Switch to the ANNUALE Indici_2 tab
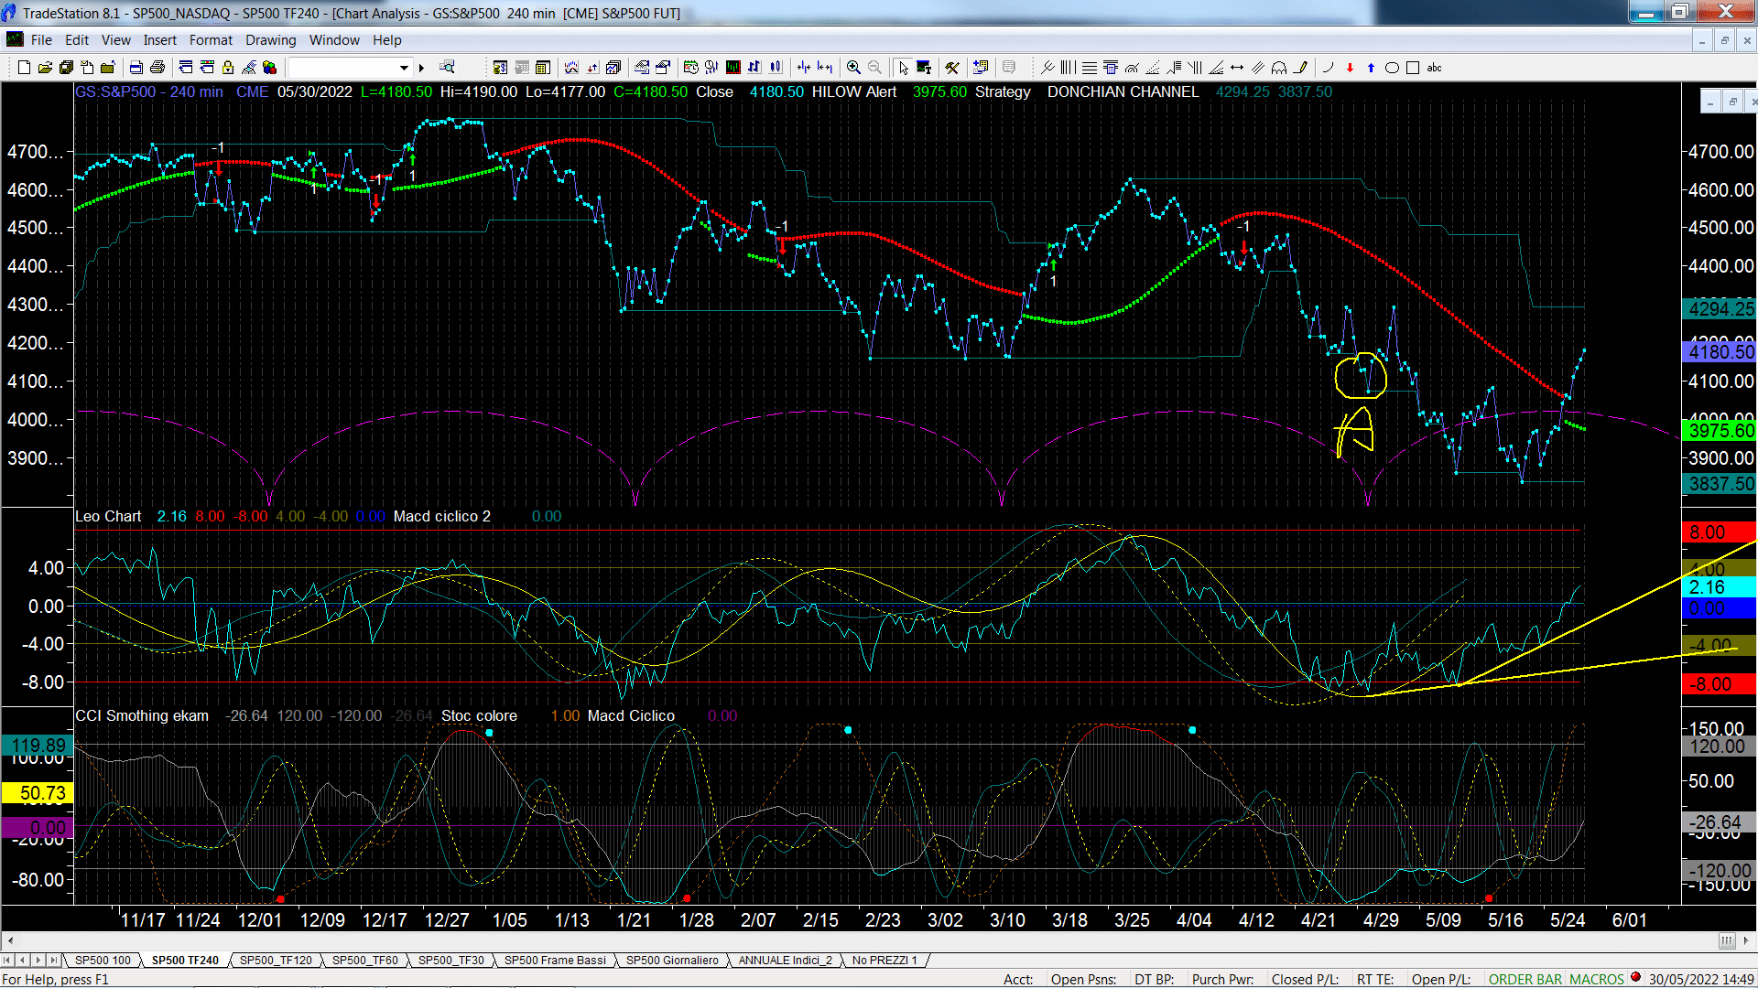This screenshot has width=1758, height=988. click(785, 960)
